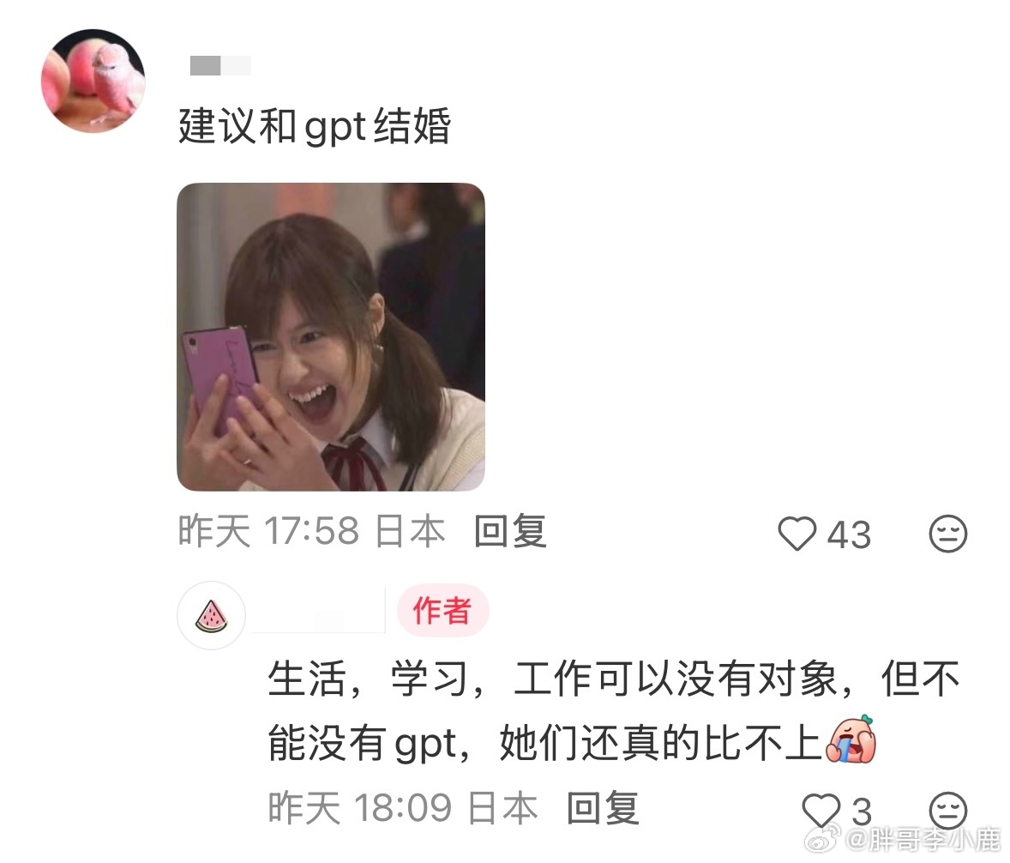Viewport: 1010px width, 863px height.
Task: Tap the @胖哥李小鹿 watermark text
Action: pyautogui.click(x=923, y=840)
